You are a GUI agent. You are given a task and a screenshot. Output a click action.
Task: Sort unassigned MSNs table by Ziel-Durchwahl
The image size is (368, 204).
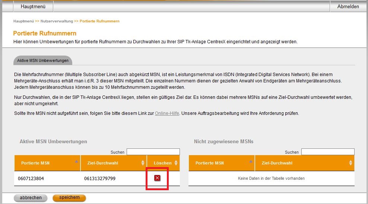[350, 163]
